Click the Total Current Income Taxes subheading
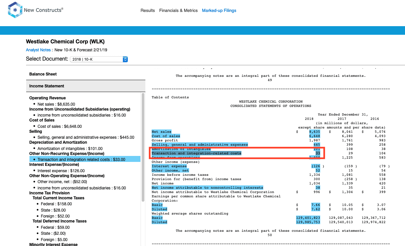Viewport: 405px width, 246px height. (x=58, y=198)
